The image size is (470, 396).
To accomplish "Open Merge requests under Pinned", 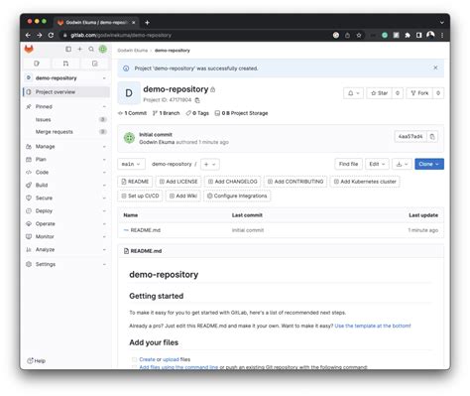I will click(x=66, y=132).
